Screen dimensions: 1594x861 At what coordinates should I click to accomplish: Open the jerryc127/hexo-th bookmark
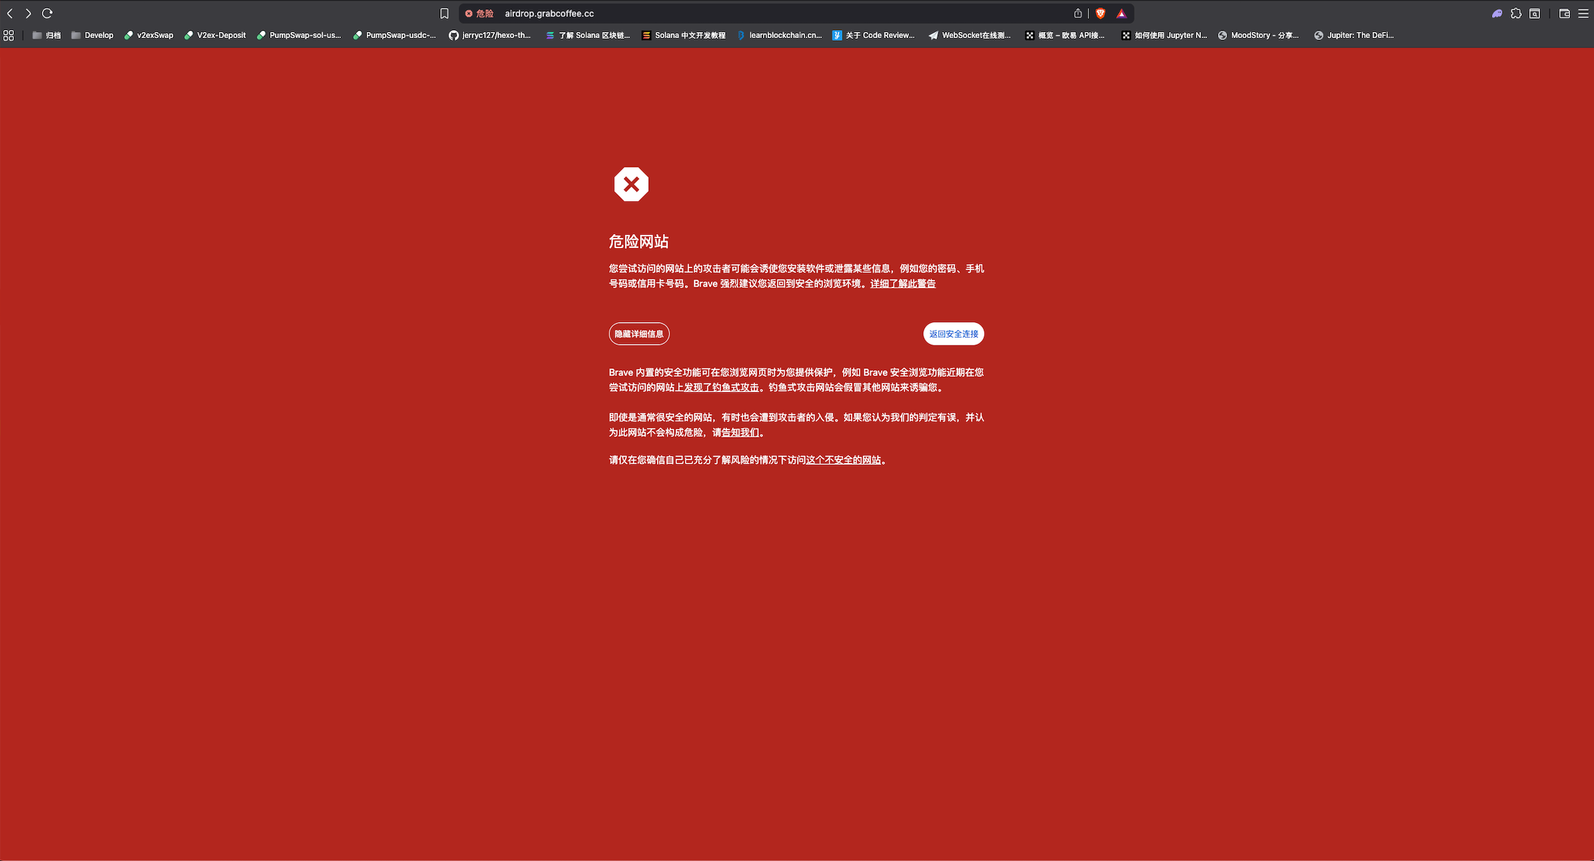[x=492, y=35]
